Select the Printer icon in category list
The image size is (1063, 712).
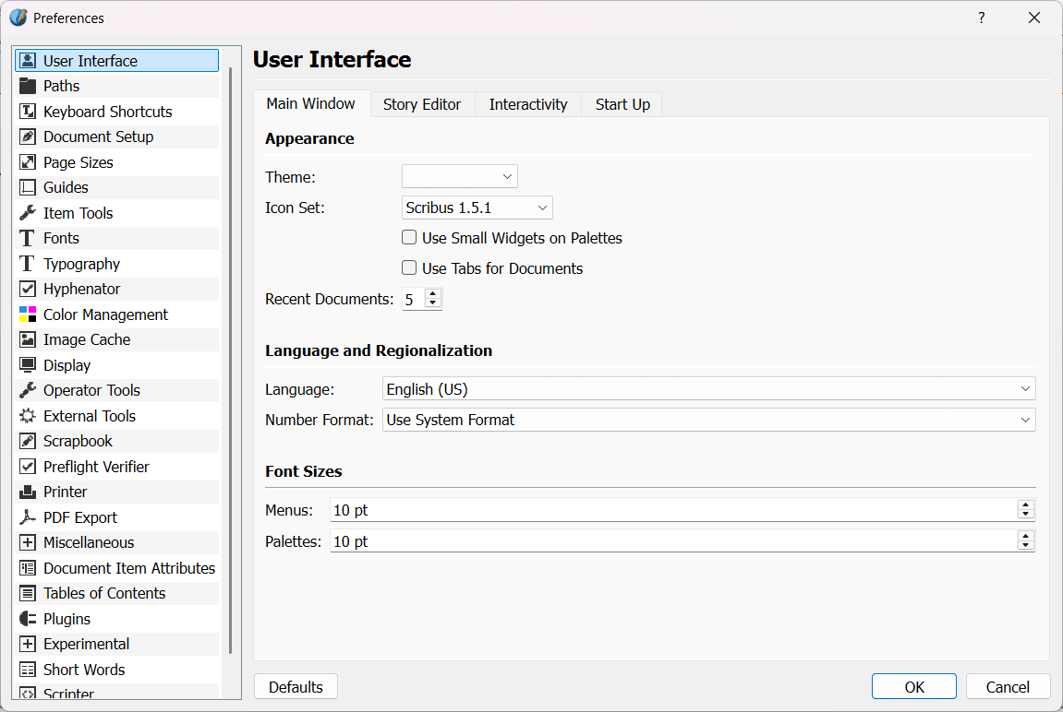(x=28, y=492)
